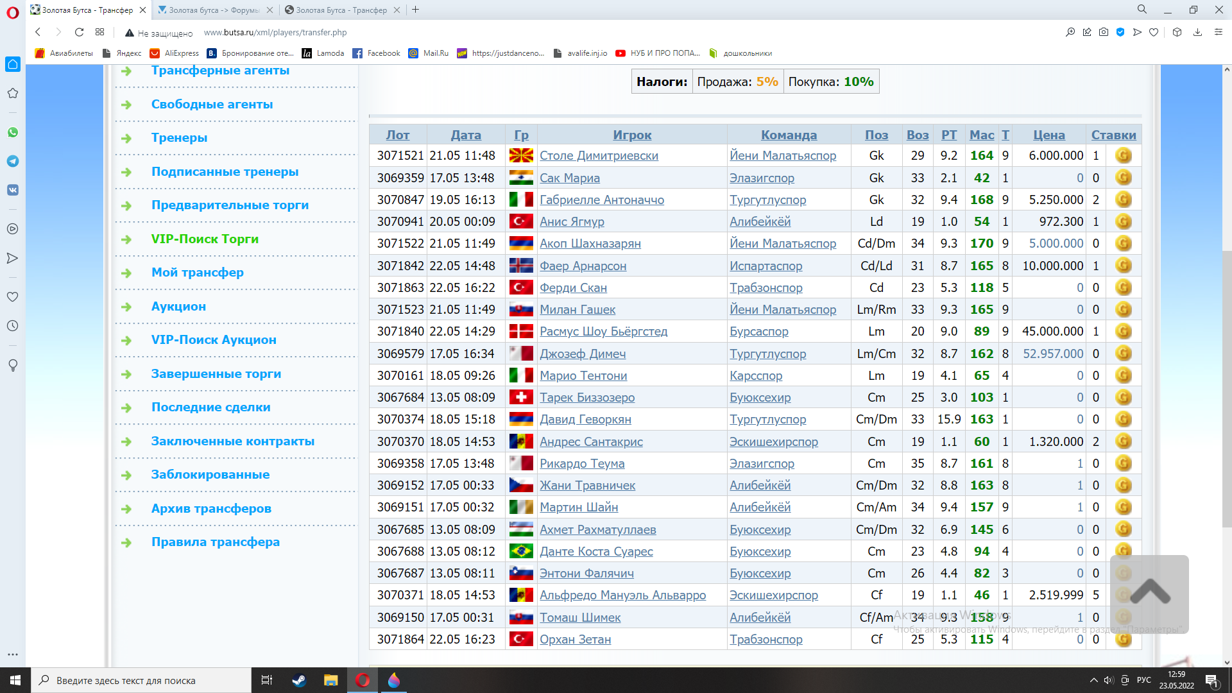
Task: Open the VK messenger sidebar icon
Action: [12, 190]
